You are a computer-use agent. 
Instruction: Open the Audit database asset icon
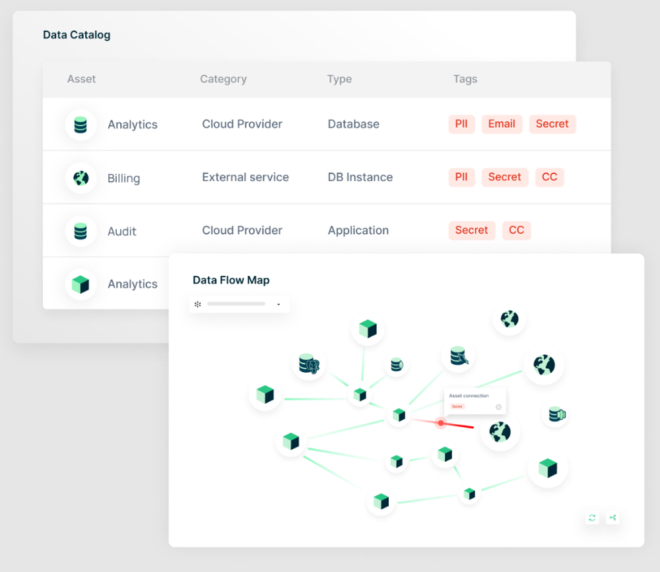pyautogui.click(x=81, y=231)
